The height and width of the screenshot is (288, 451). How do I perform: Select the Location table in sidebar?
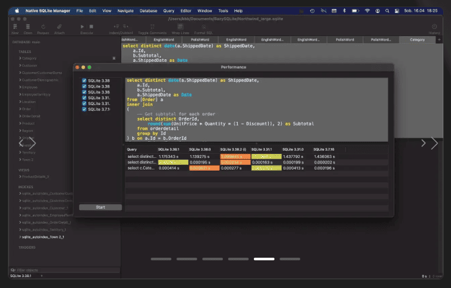tap(29, 102)
